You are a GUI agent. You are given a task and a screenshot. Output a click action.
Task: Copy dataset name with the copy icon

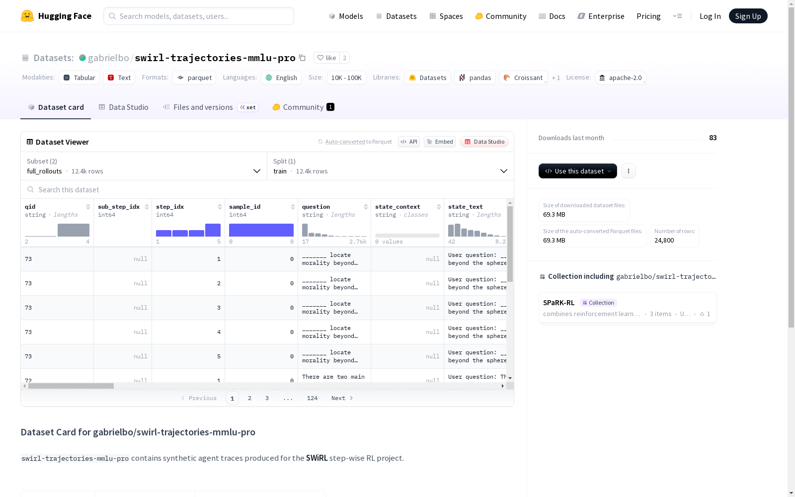click(302, 58)
